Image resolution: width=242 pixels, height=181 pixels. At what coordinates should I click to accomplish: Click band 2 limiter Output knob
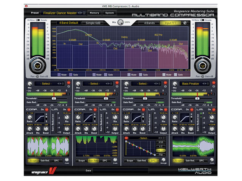tap(115, 129)
